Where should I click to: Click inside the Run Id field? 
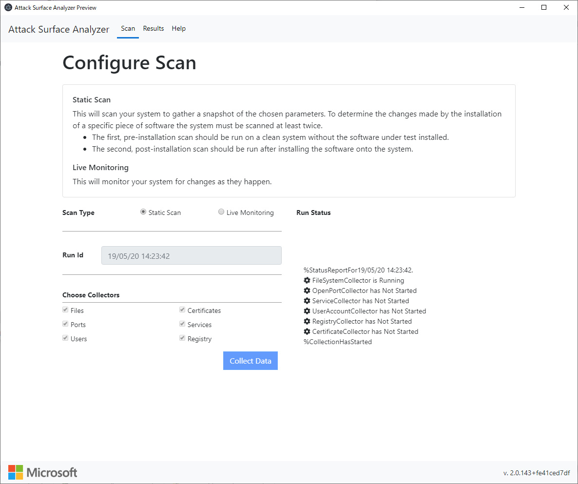click(x=191, y=255)
